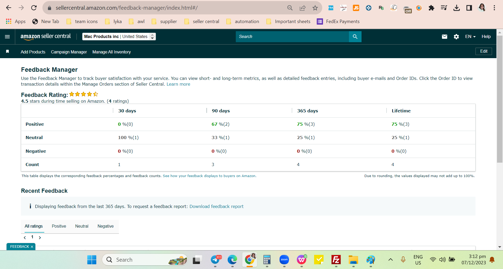The height and width of the screenshot is (269, 503).
Task: Click the page vertical scrollbar
Action: (500, 100)
